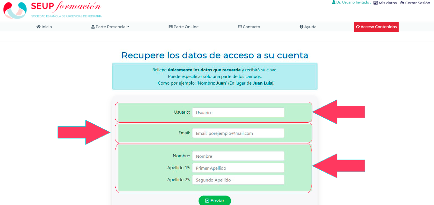This screenshot has height=205, width=434.
Task: Click the film icon beside Parte OnLine
Action: pyautogui.click(x=170, y=27)
